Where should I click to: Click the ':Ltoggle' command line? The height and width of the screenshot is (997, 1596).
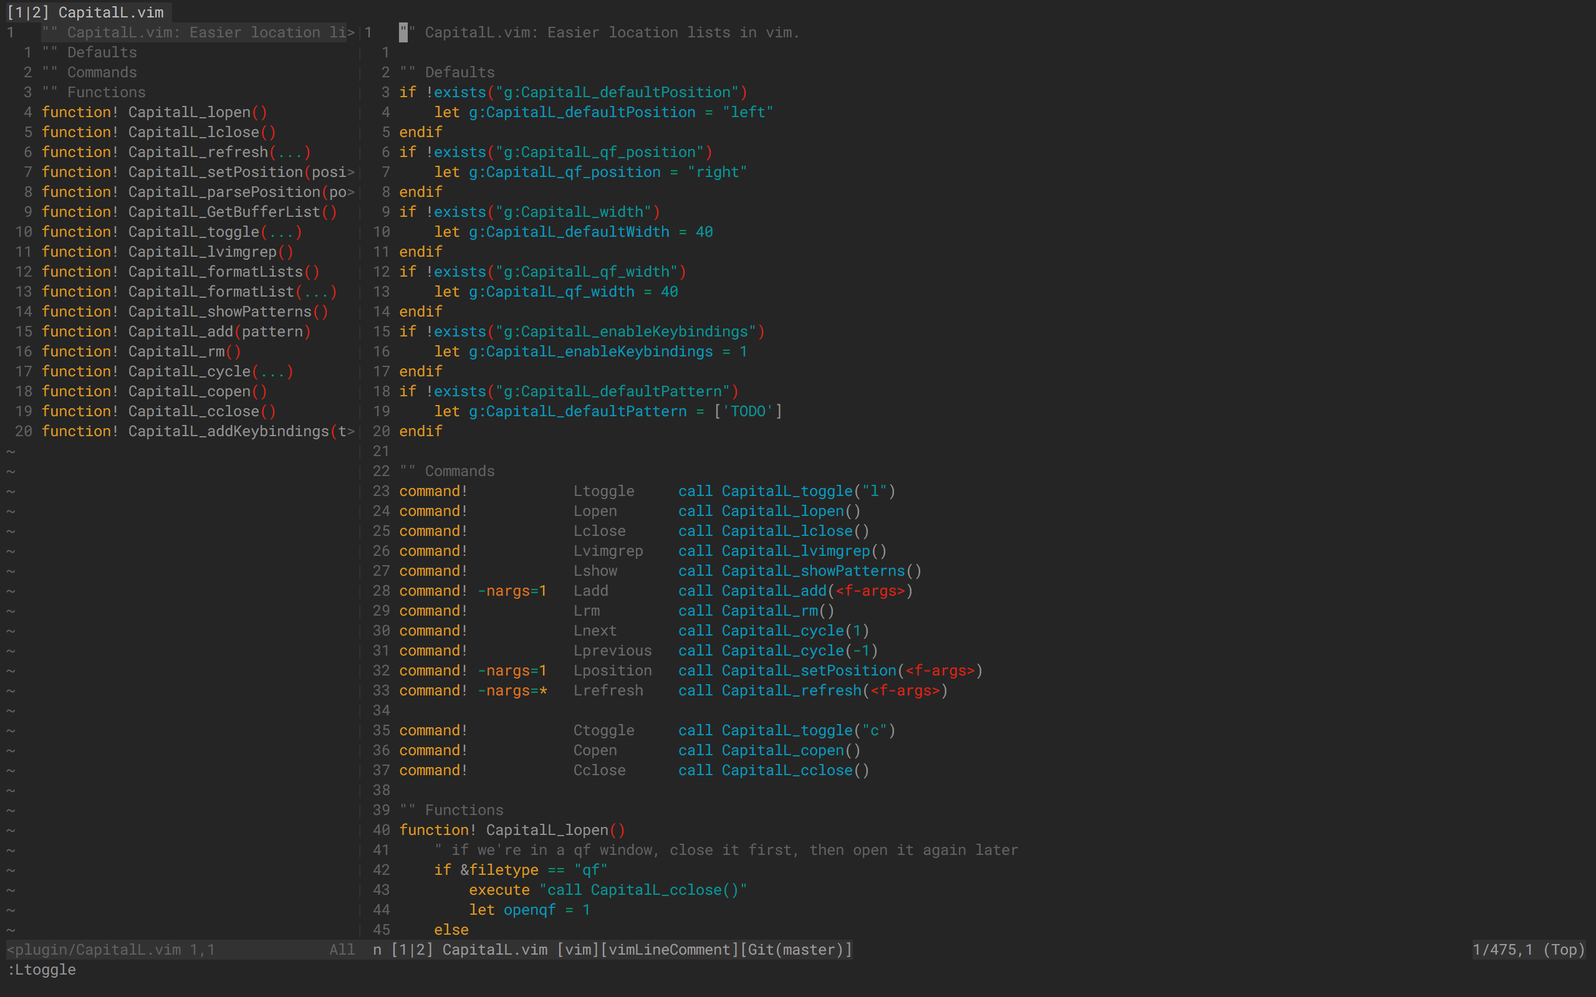tap(42, 970)
